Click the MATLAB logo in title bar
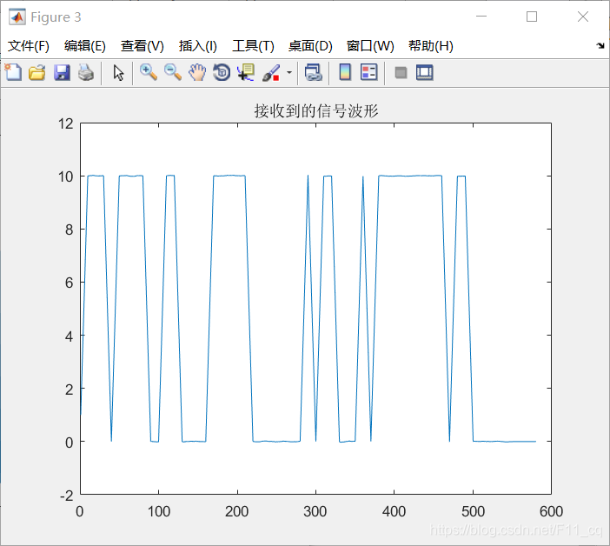The image size is (610, 546). click(17, 17)
